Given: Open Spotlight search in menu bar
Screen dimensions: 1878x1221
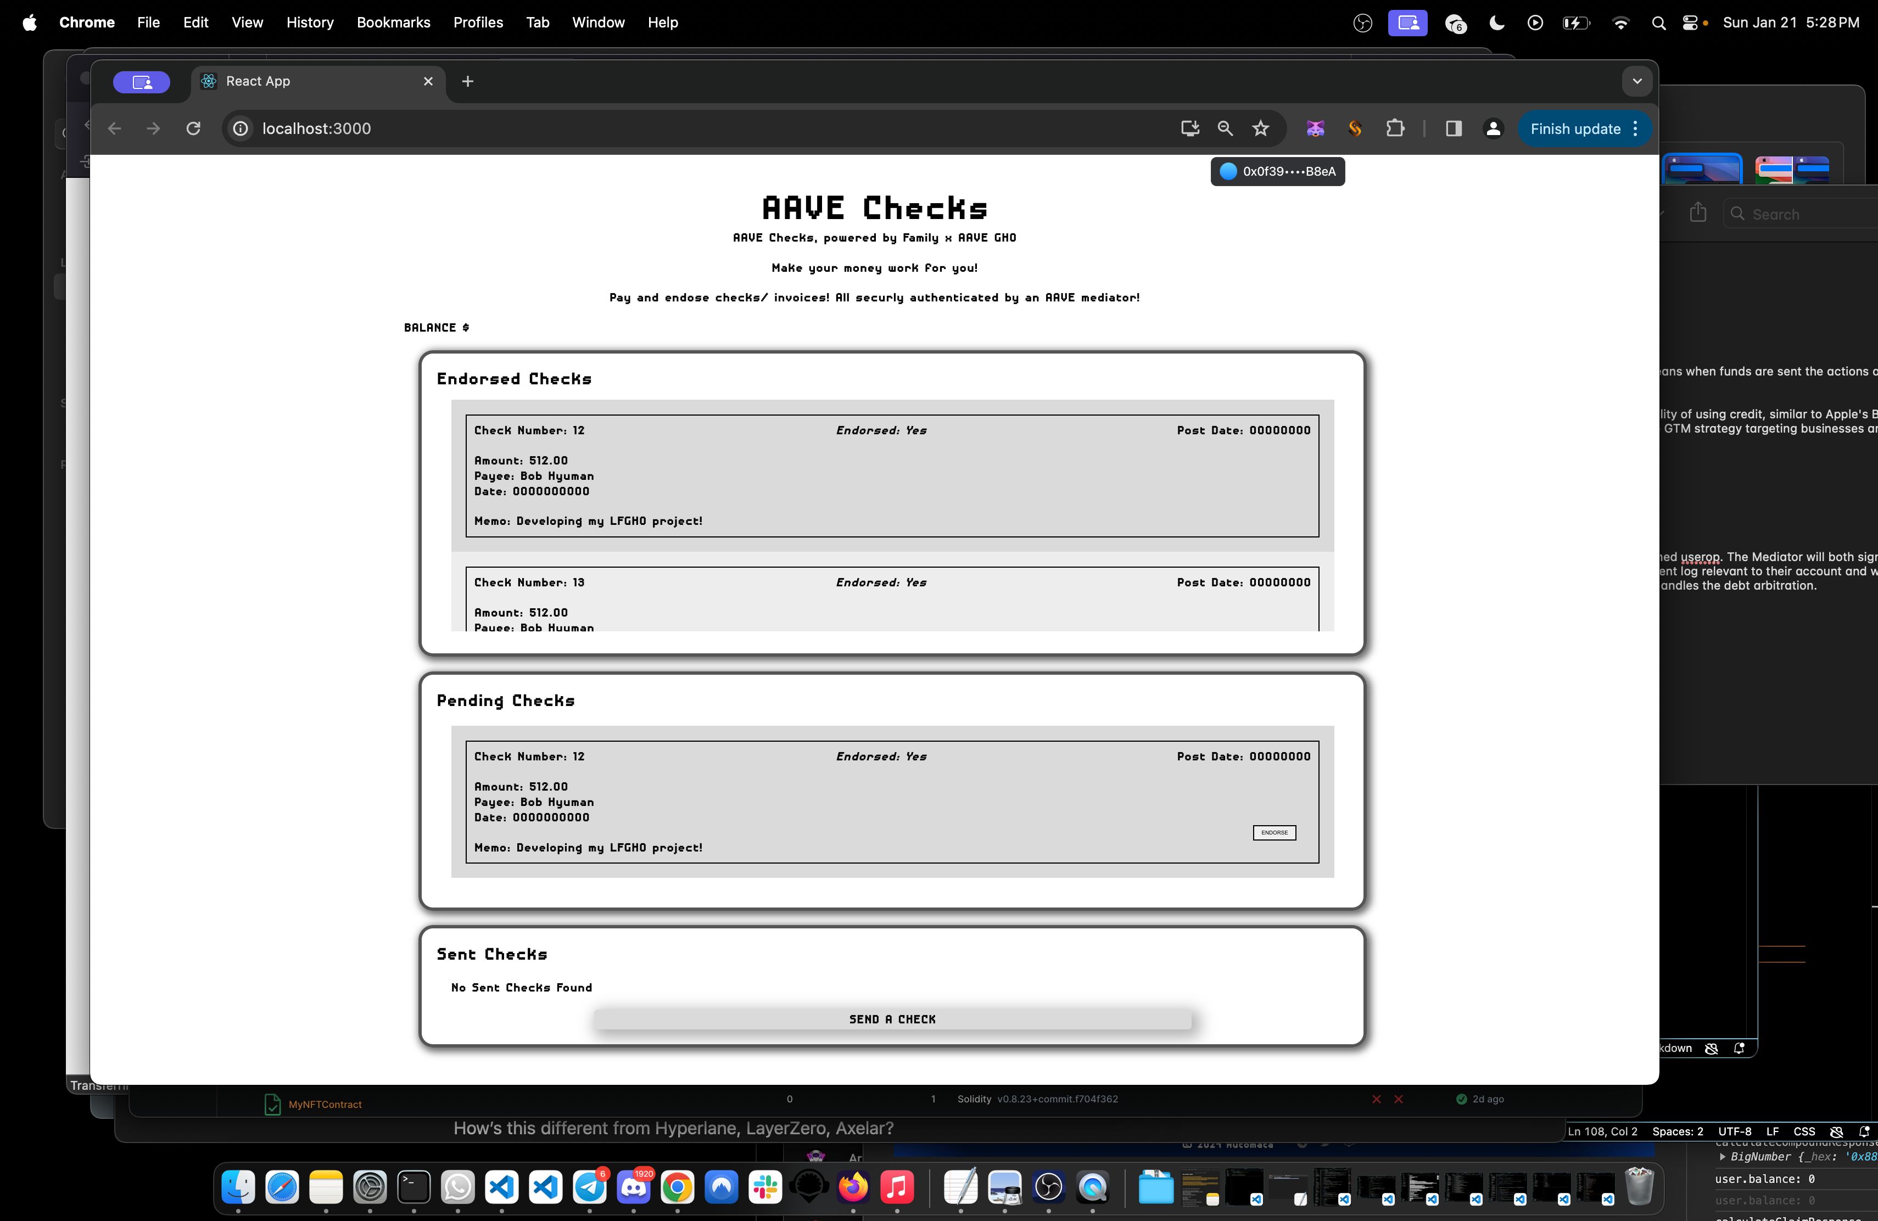Looking at the screenshot, I should click(1659, 23).
